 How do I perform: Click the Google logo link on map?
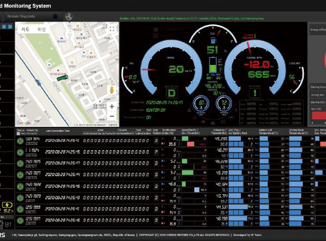coord(24,122)
